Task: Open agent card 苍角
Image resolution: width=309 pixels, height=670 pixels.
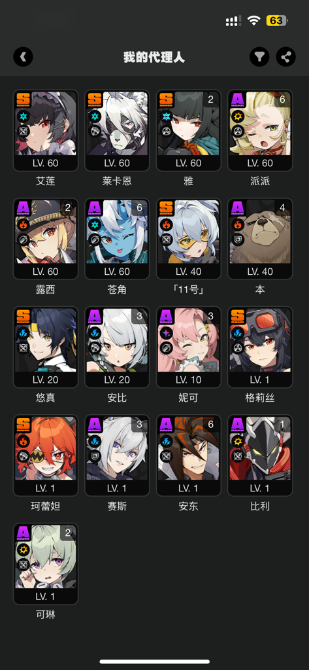Action: (117, 239)
